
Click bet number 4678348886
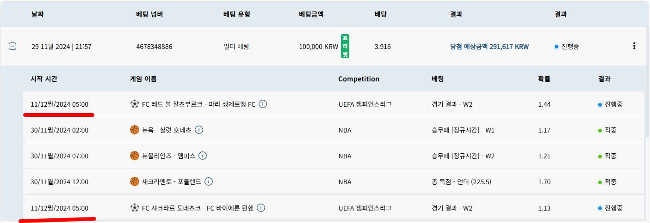[x=154, y=47]
